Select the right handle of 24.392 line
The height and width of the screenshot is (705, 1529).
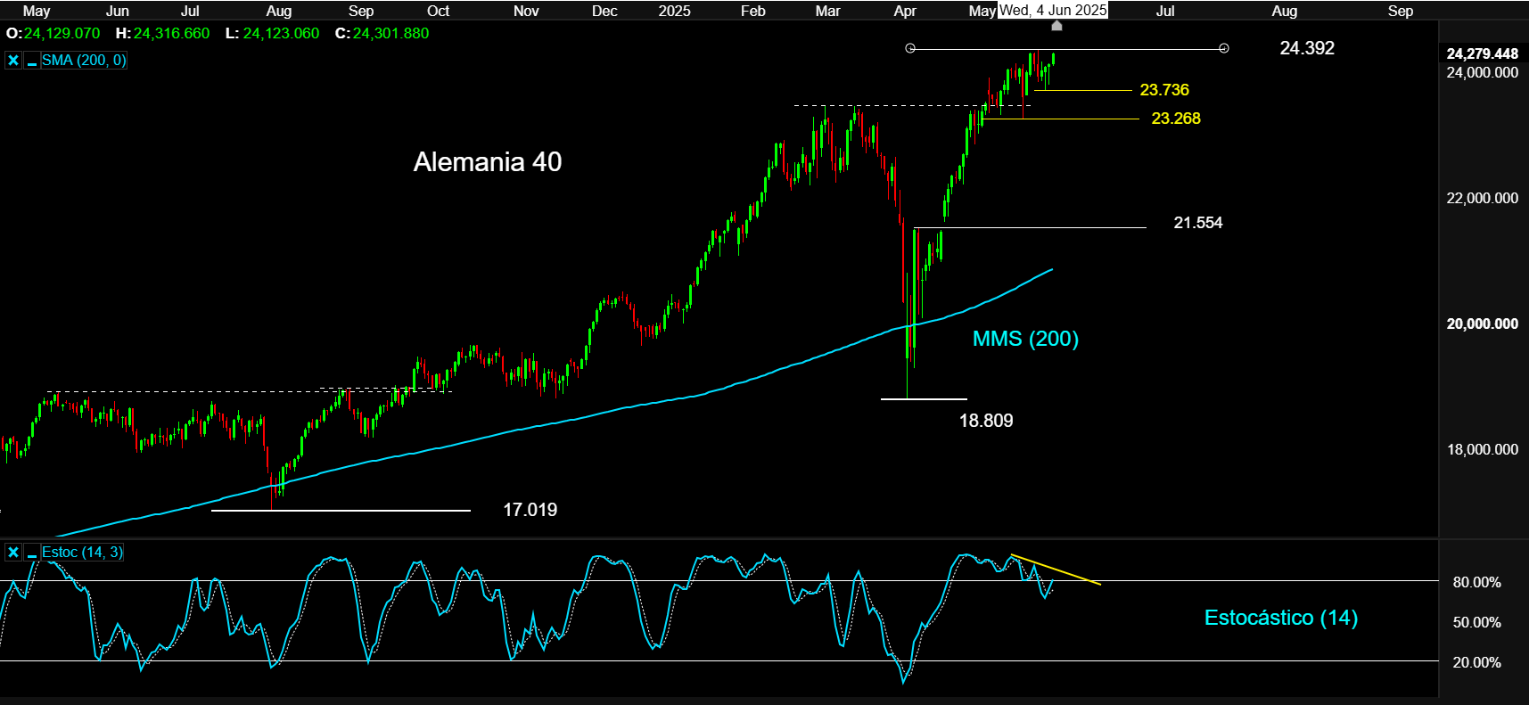1224,48
